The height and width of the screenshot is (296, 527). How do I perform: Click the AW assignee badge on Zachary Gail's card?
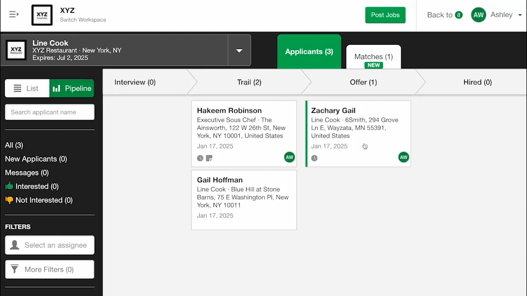point(404,157)
